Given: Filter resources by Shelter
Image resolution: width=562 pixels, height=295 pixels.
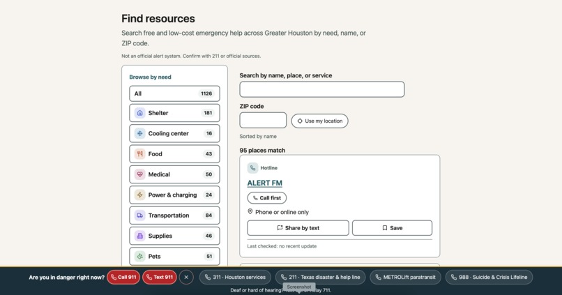Looking at the screenshot, I should click(174, 113).
